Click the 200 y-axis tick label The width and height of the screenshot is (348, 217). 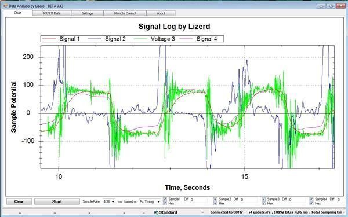pos(28,57)
